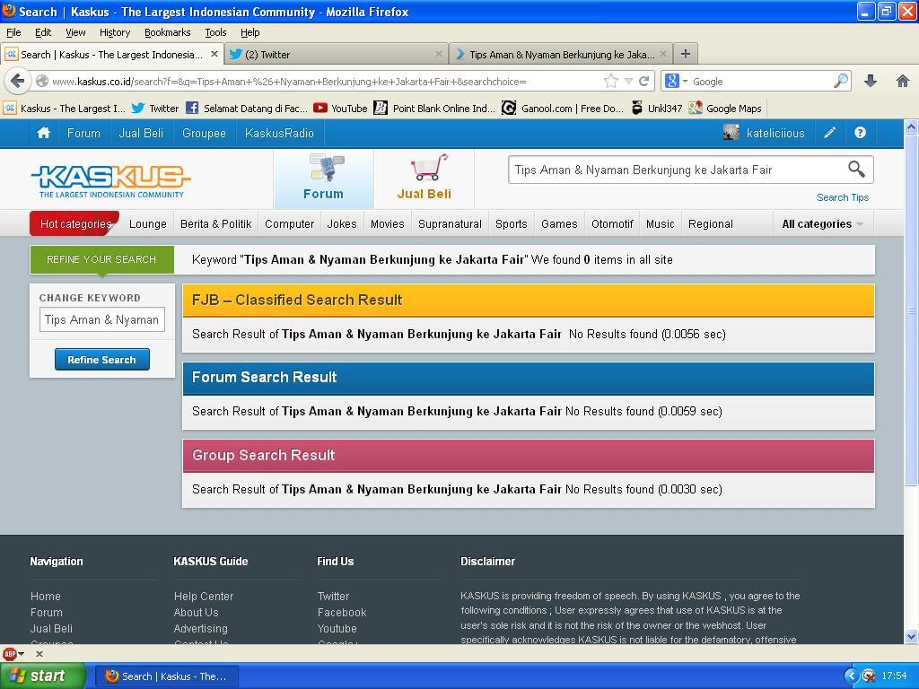Viewport: 919px width, 689px height.
Task: Submit search with Kaskus magnifier icon
Action: click(856, 170)
